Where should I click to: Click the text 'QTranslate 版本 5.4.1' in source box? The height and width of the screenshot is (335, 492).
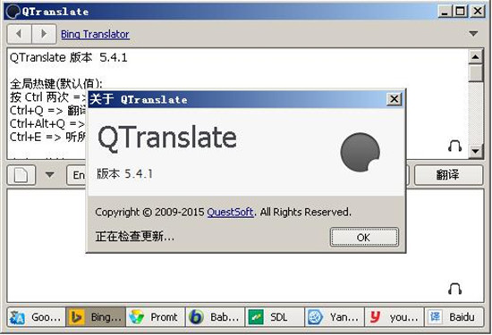(x=68, y=58)
